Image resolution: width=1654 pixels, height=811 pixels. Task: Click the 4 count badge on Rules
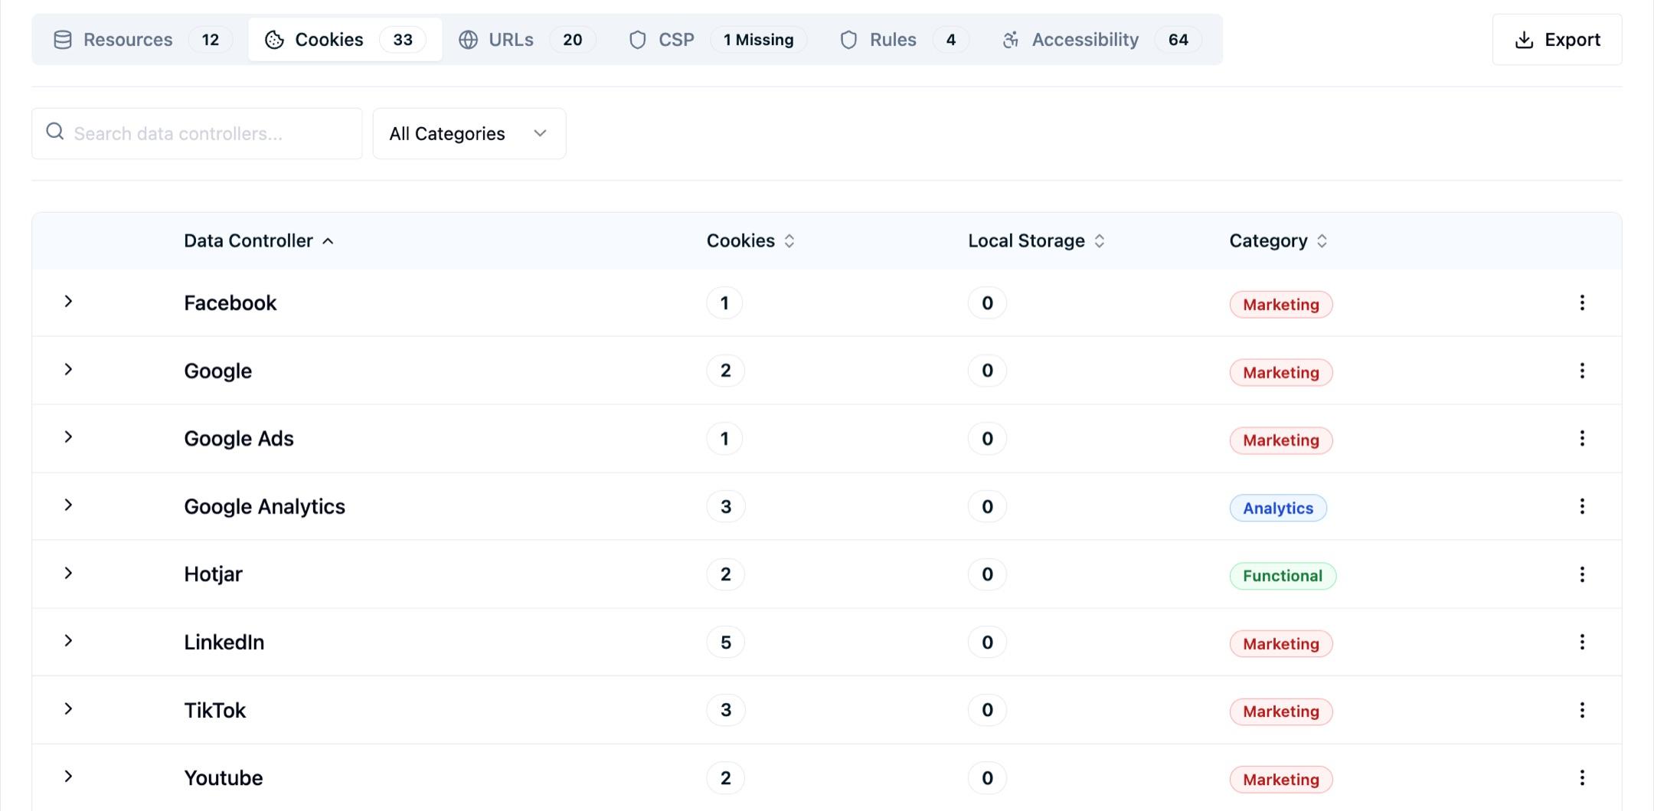(951, 40)
